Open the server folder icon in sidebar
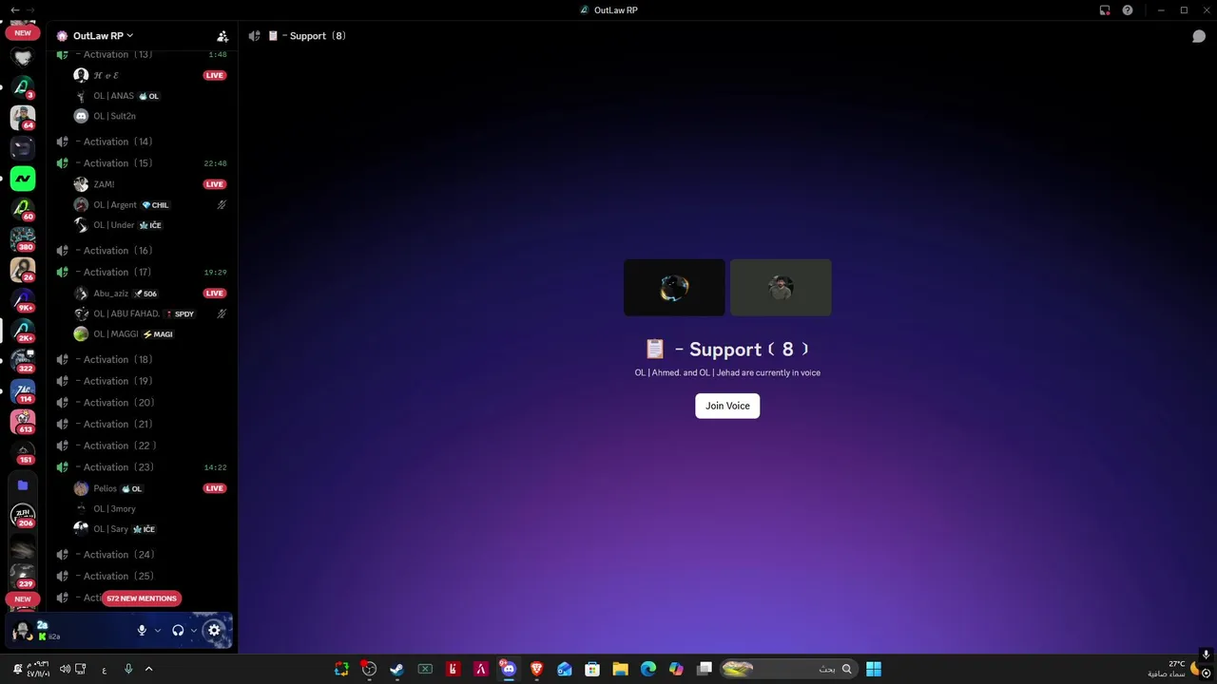The image size is (1217, 684). tap(23, 484)
